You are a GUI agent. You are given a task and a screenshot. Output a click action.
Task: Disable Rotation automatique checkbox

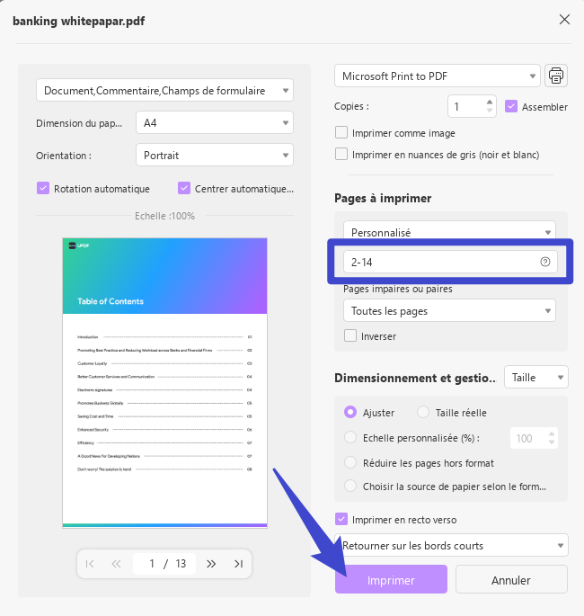42,188
